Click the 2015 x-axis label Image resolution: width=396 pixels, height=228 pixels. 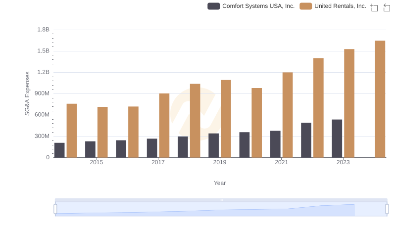pyautogui.click(x=96, y=162)
